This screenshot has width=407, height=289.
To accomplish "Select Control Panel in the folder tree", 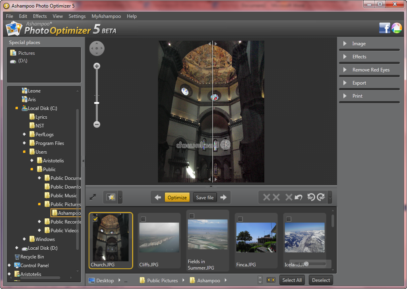I will (x=31, y=266).
